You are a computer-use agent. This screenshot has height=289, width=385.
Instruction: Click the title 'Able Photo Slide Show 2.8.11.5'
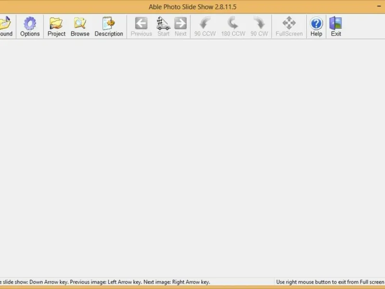click(x=192, y=7)
